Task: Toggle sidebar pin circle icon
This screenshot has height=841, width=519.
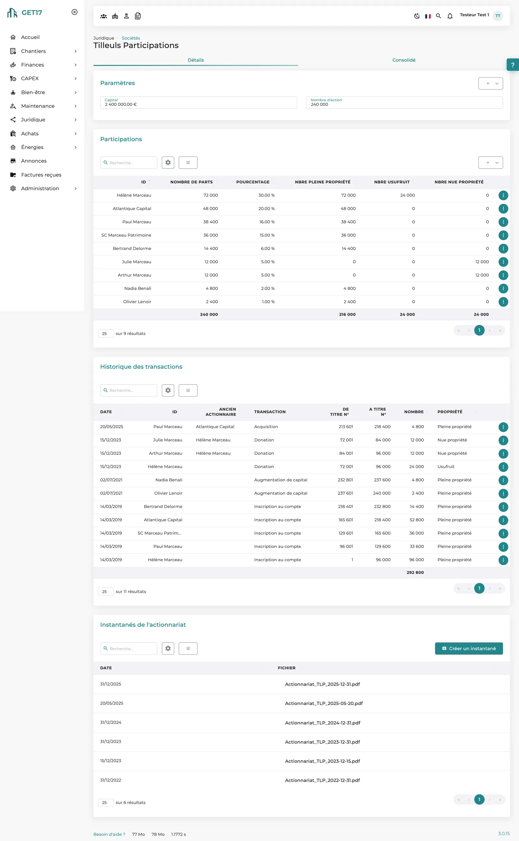Action: 75,12
